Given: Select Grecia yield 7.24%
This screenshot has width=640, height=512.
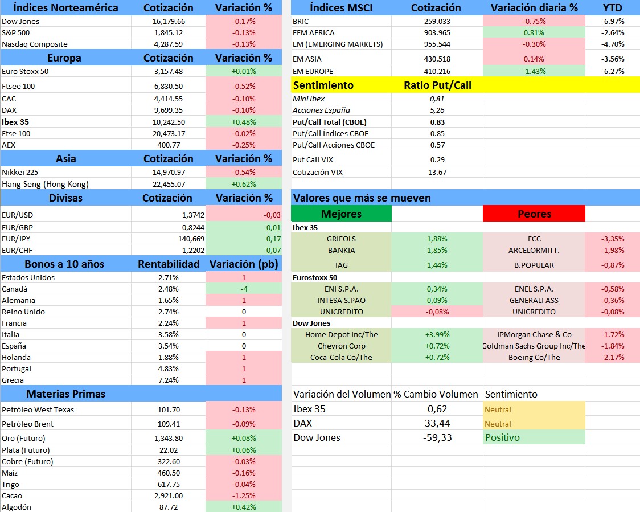Looking at the screenshot, I should click(x=169, y=380).
